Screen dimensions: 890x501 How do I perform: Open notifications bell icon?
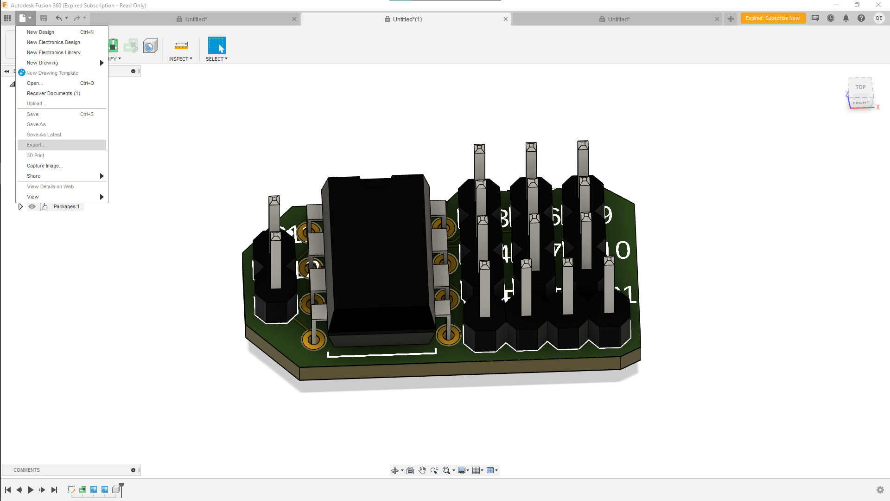[846, 18]
